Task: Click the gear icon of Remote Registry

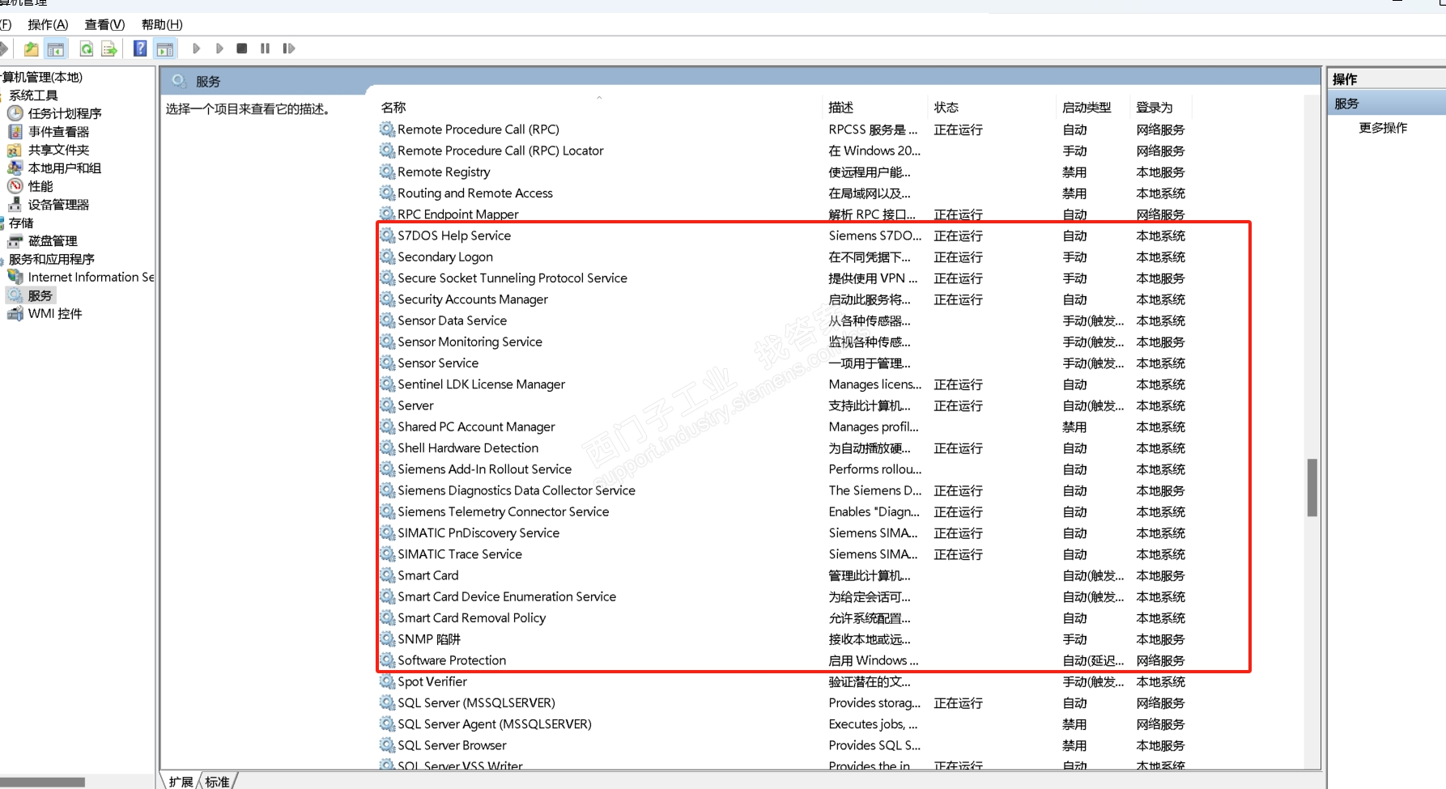Action: point(387,172)
